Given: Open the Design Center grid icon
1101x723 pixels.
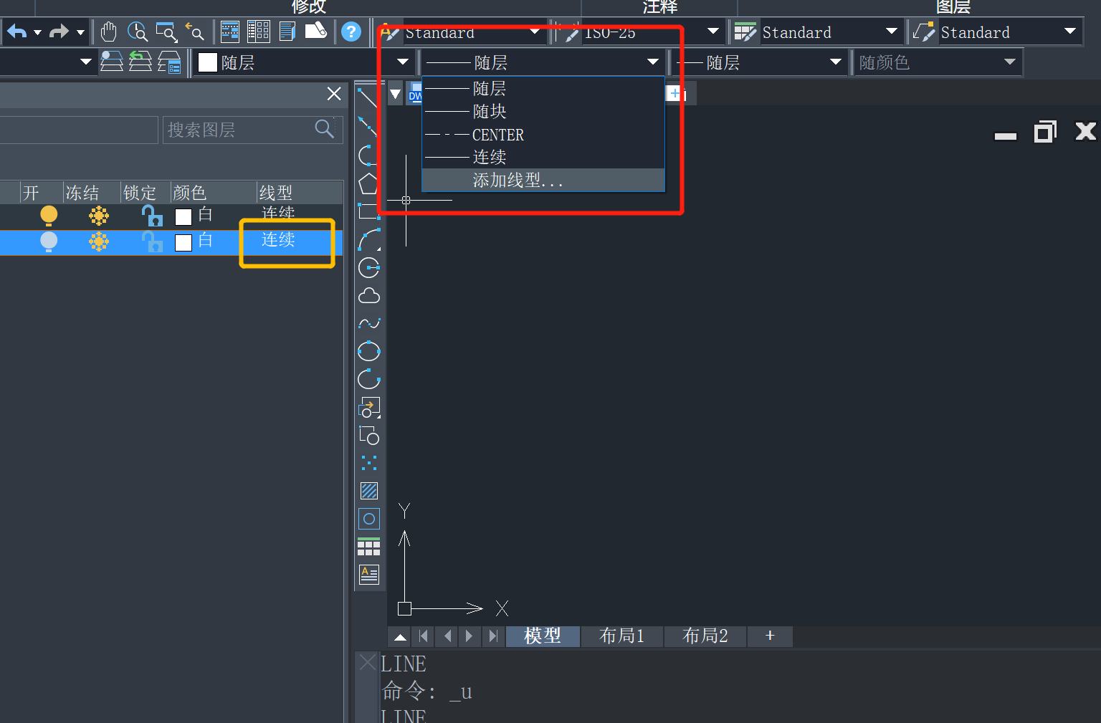Looking at the screenshot, I should click(258, 32).
